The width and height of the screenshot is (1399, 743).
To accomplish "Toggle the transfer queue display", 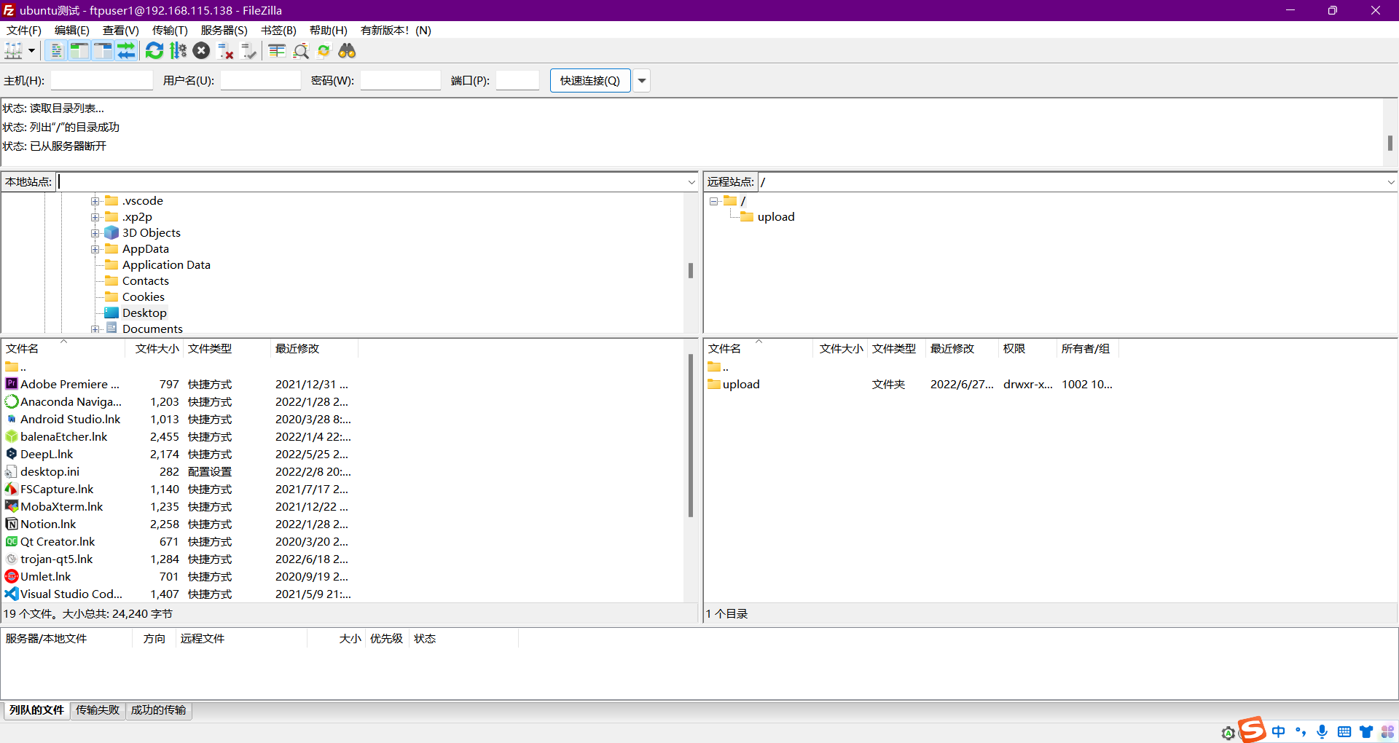I will (127, 51).
